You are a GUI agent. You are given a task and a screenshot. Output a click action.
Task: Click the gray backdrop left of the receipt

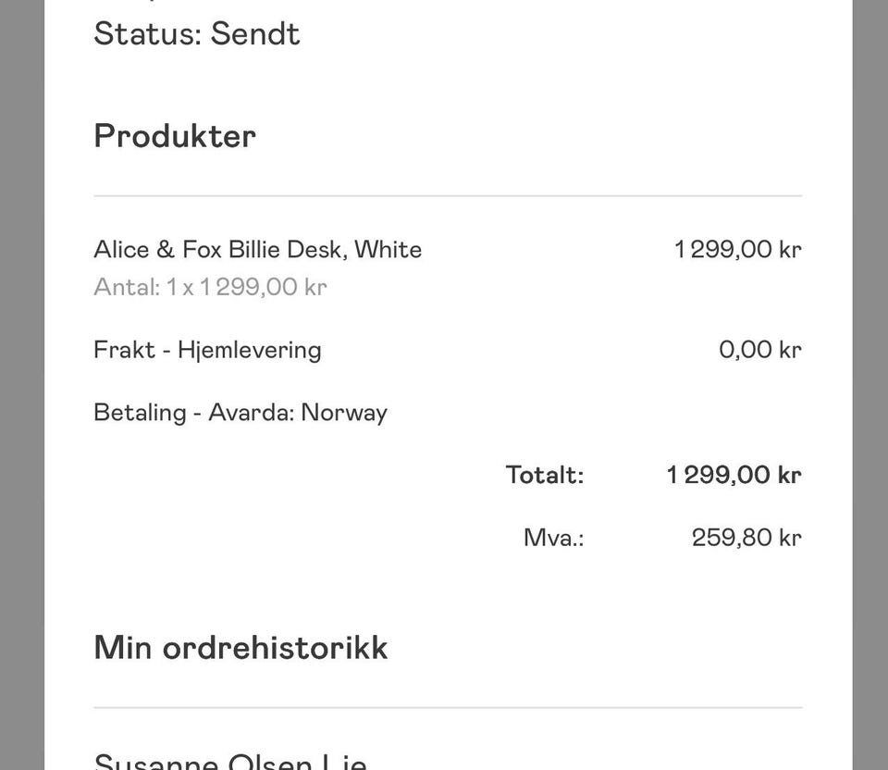(x=21, y=385)
